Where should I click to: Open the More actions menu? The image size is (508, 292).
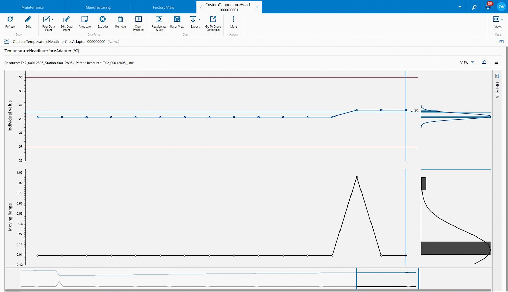(234, 19)
